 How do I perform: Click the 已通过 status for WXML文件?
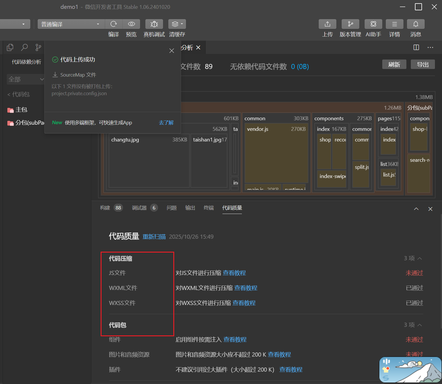pos(414,288)
